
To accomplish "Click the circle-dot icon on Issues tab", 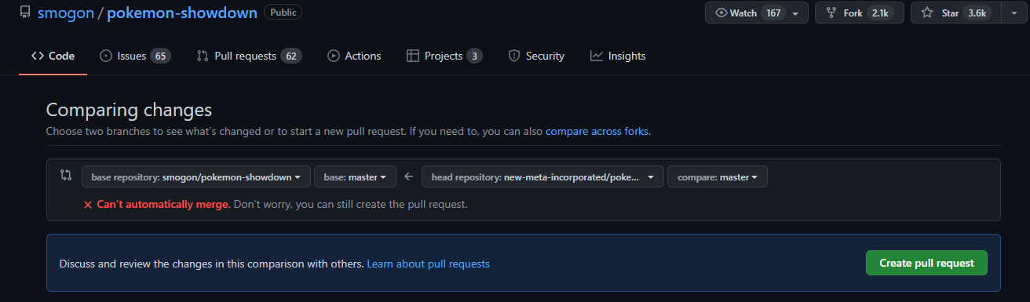I will pyautogui.click(x=106, y=56).
